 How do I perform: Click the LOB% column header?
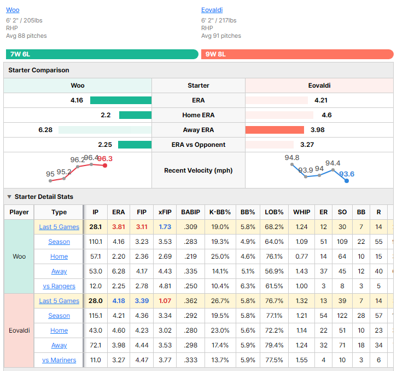point(274,212)
